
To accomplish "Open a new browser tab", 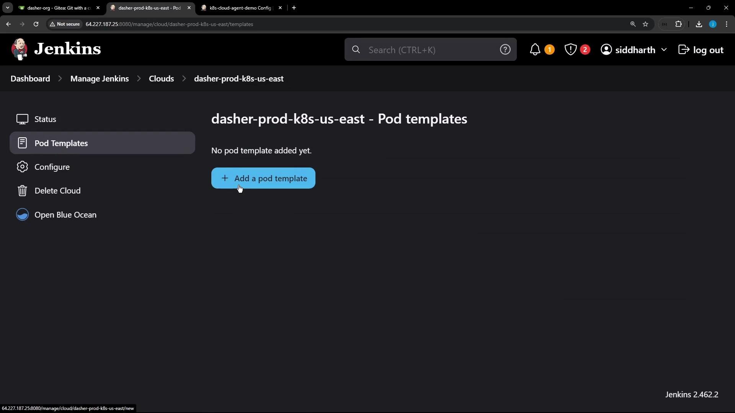I will click(294, 8).
